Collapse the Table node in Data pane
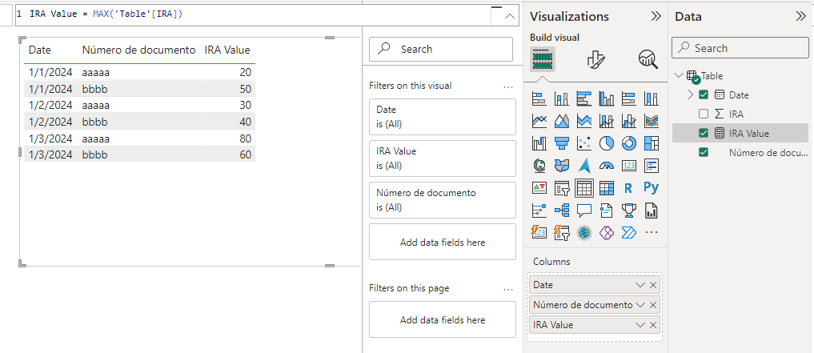This screenshot has width=814, height=353. (x=679, y=76)
